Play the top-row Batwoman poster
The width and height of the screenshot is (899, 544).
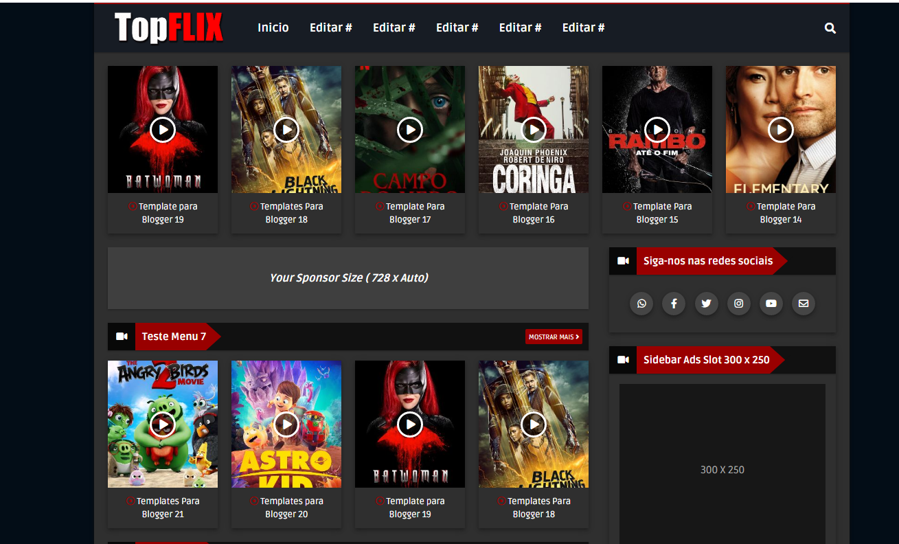[163, 129]
